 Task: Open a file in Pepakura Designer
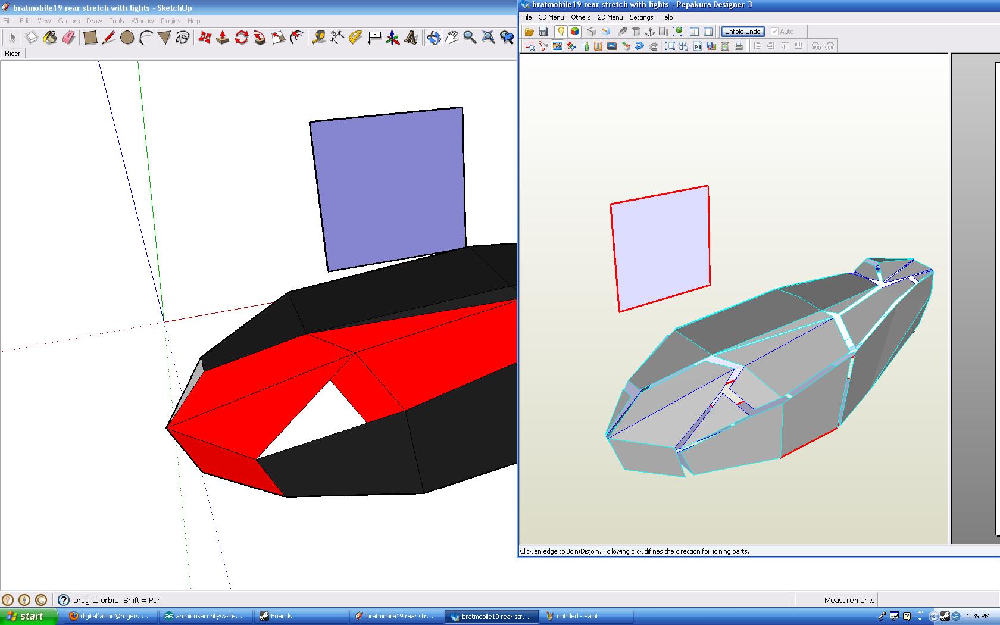coord(529,32)
